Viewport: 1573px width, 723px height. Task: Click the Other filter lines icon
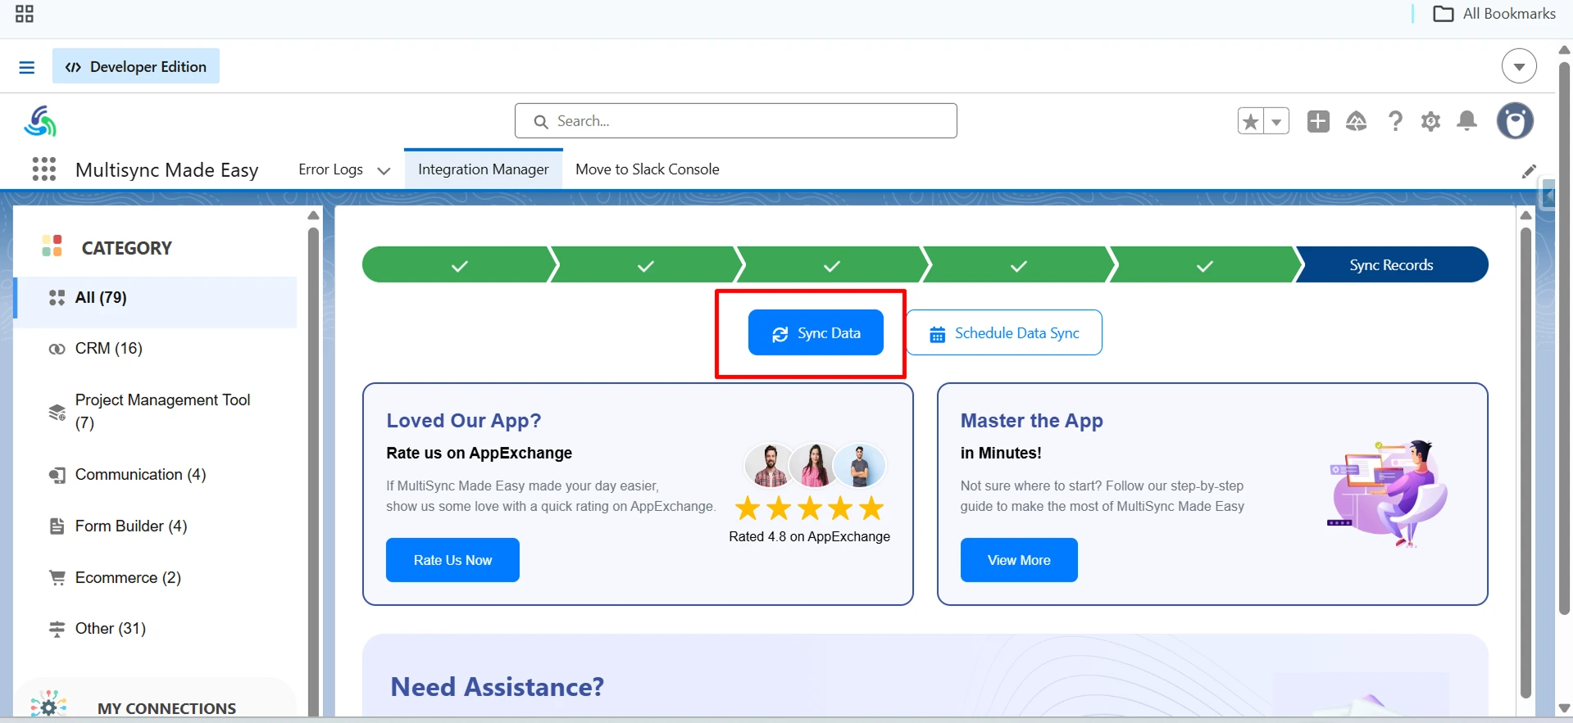[57, 629]
